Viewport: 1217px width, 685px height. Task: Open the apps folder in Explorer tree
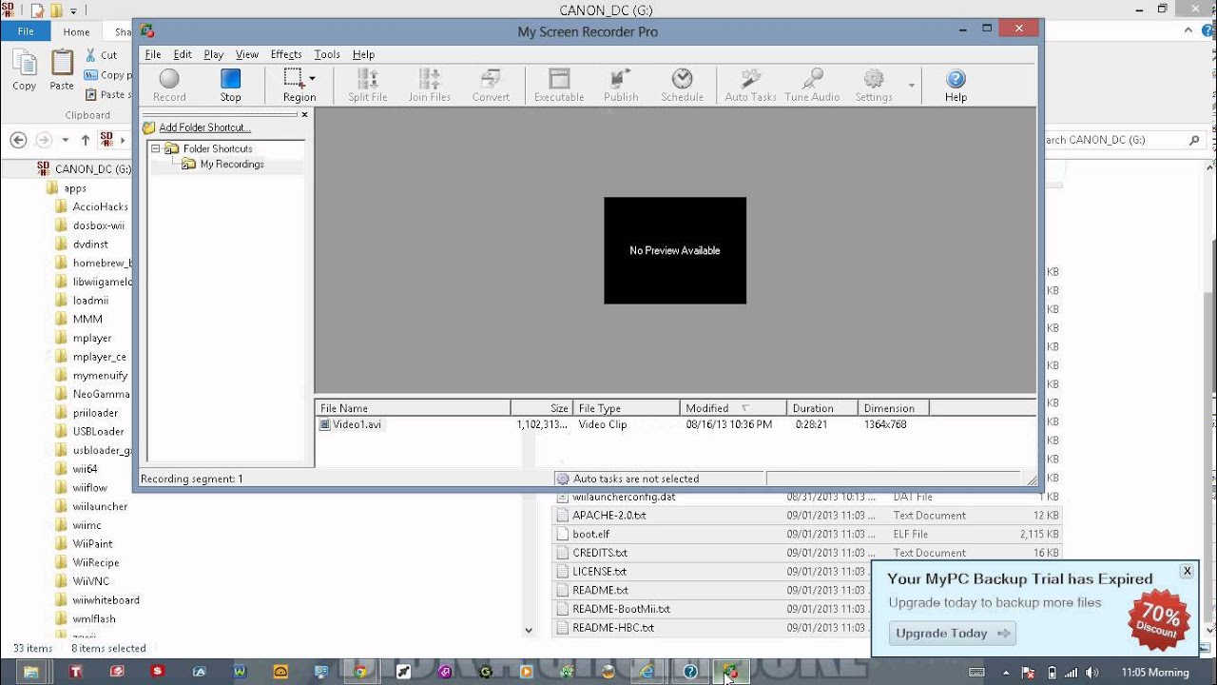click(x=67, y=188)
